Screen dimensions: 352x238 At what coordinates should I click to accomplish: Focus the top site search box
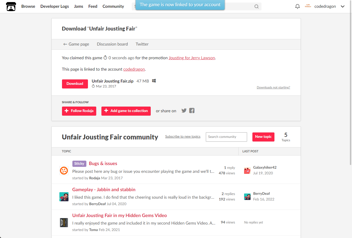196,6
